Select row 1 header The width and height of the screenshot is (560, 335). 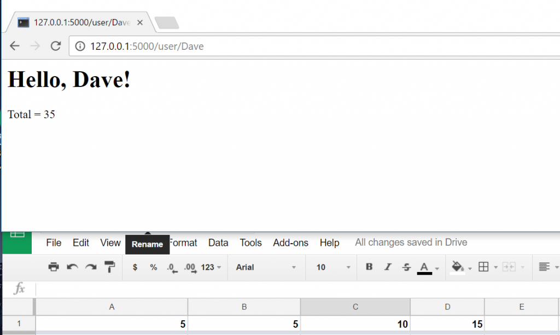pos(19,324)
